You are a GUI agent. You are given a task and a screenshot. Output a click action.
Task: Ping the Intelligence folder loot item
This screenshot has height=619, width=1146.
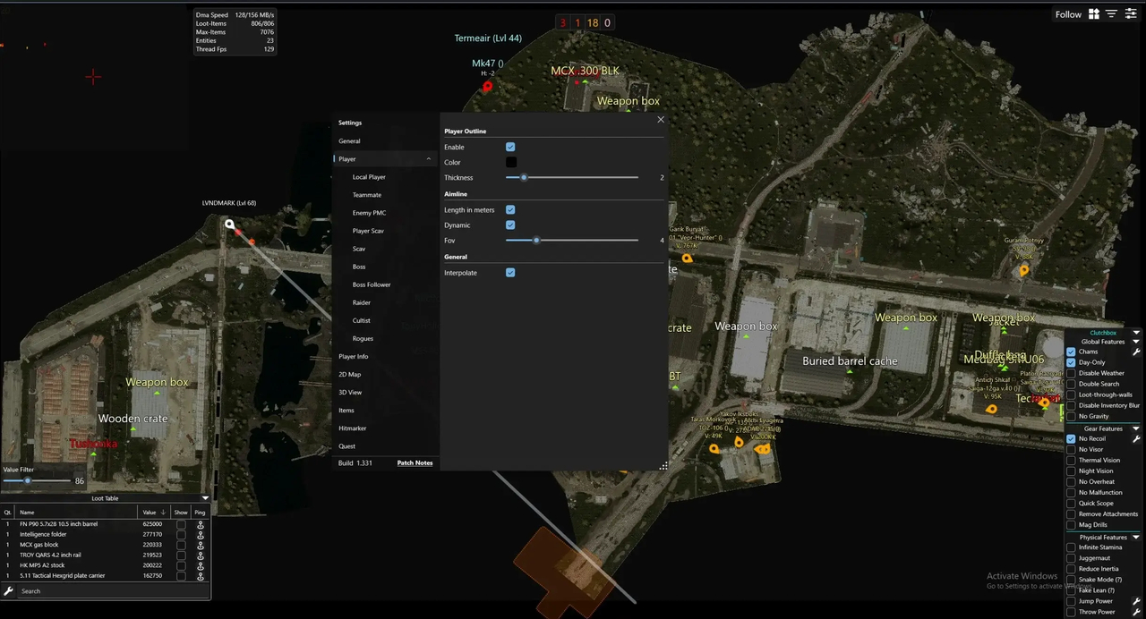[x=200, y=534]
